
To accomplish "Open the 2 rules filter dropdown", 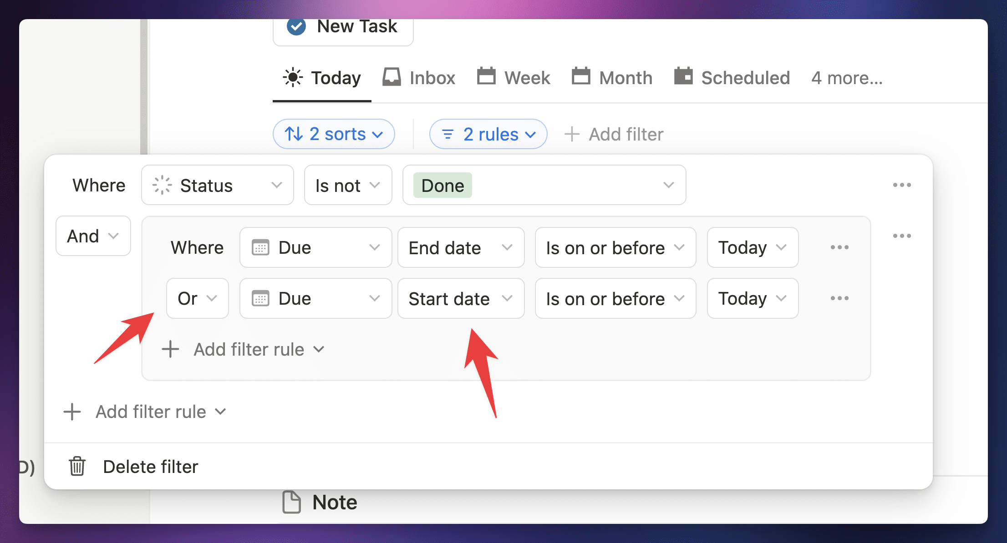I will [488, 134].
